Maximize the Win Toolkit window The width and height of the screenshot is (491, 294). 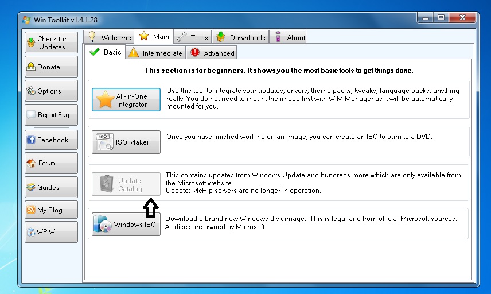click(441, 18)
